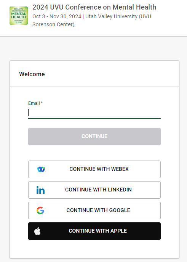Click the Webex logo icon
The height and width of the screenshot is (262, 187).
(41, 169)
